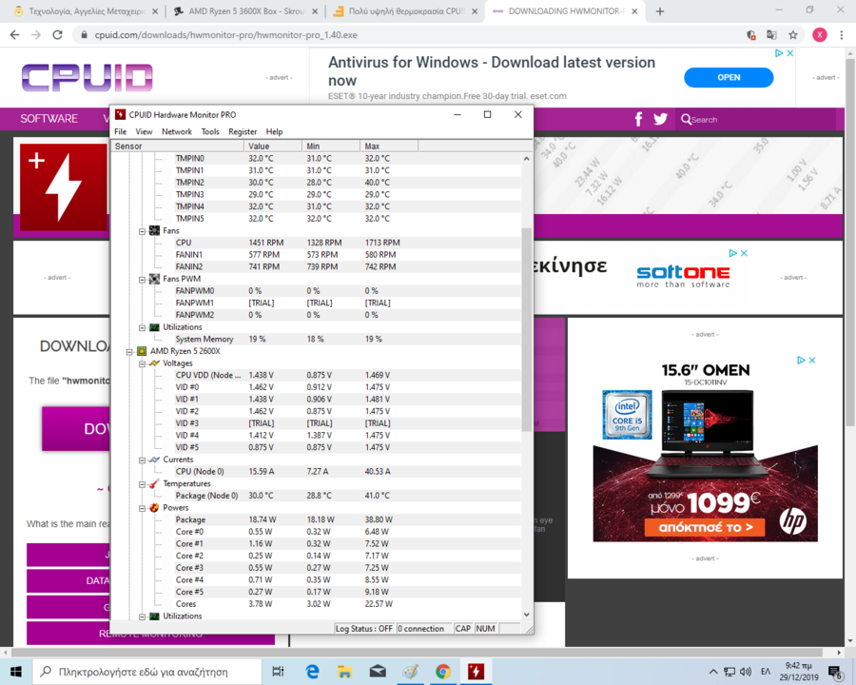Click the HWMonitor taskbar icon
This screenshot has height=685, width=856.
(x=476, y=672)
